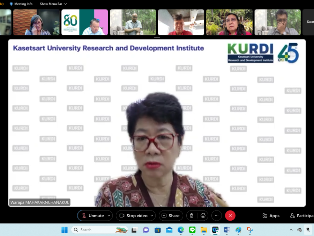The image size is (314, 236).
Task: Show hidden system tray icons
Action: pos(291,230)
